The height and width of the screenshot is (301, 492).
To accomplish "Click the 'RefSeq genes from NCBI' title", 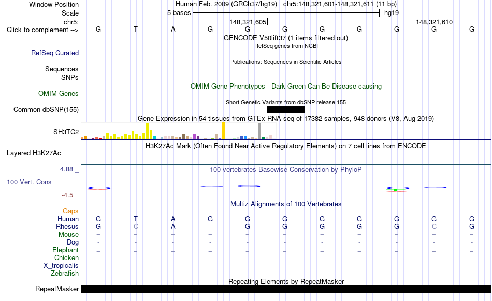I will (x=286, y=46).
